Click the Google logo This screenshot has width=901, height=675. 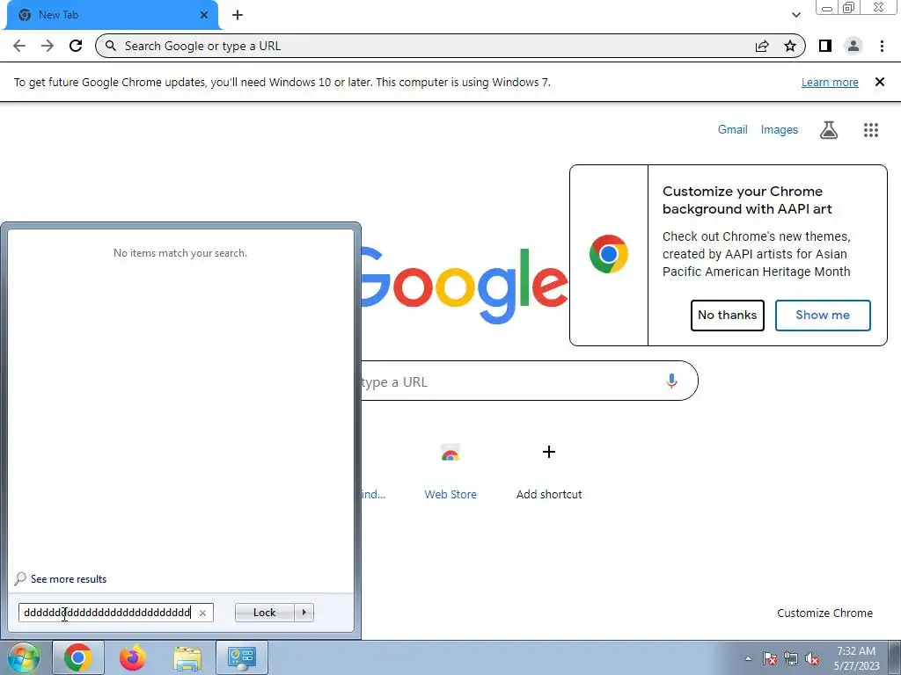coord(465,286)
